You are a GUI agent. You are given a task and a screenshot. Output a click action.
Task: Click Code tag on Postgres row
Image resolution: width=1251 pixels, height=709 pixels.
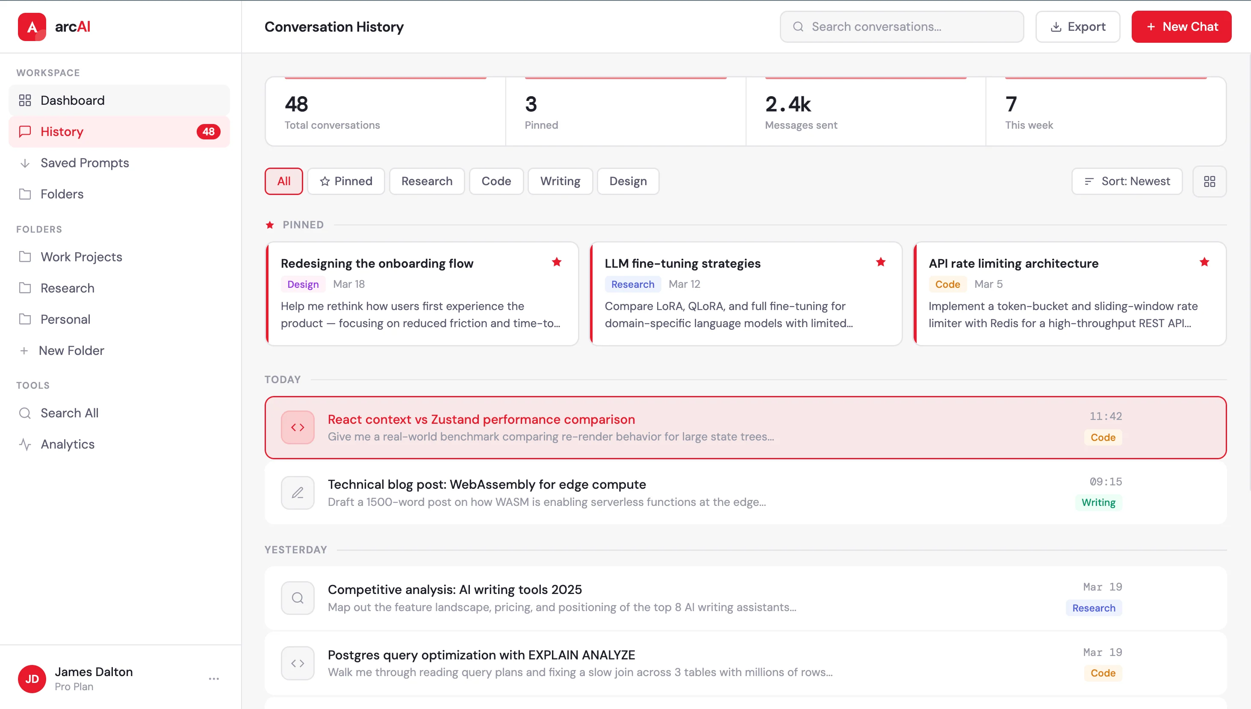tap(1103, 673)
